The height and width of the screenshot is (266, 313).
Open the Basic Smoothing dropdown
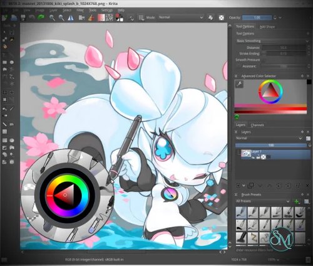pos(272,41)
